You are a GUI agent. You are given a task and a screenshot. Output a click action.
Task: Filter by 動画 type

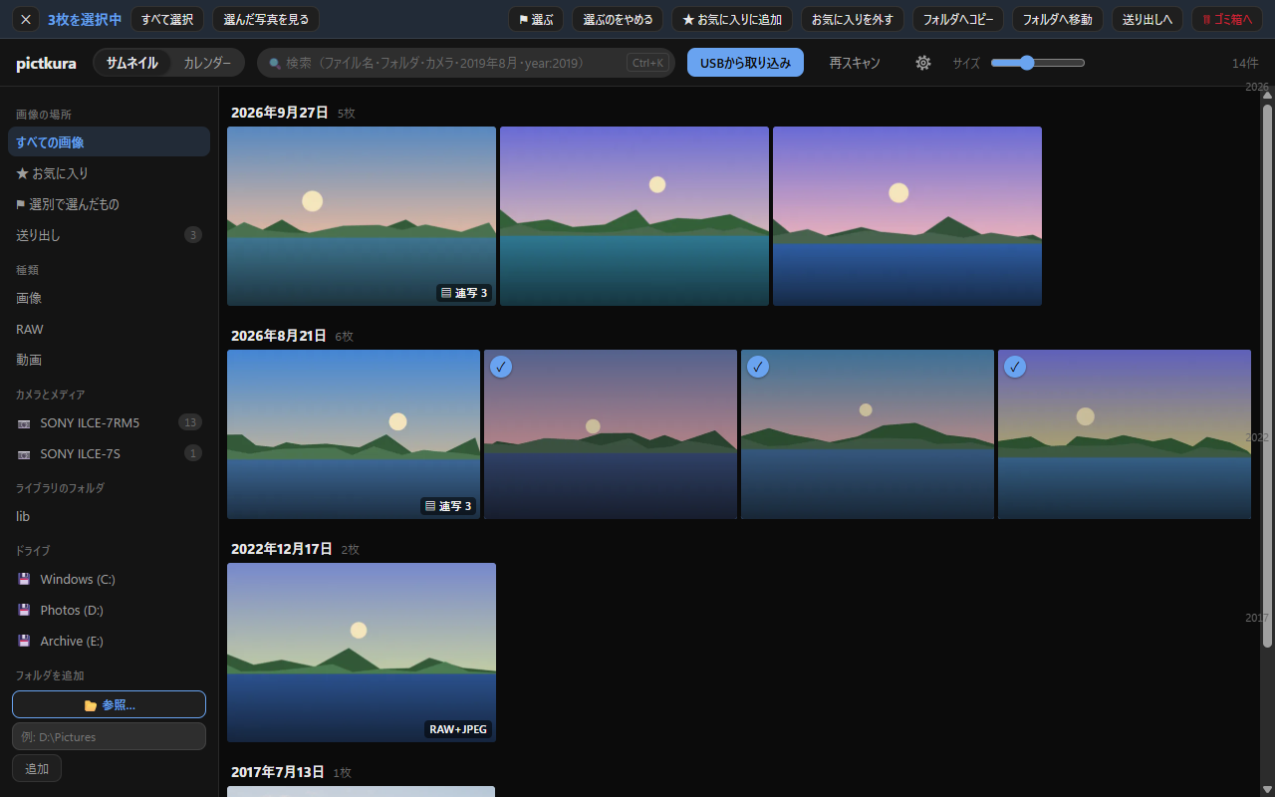[109, 360]
